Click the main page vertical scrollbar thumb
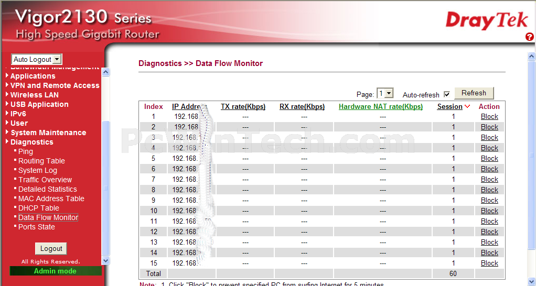The width and height of the screenshot is (536, 286). [x=531, y=155]
